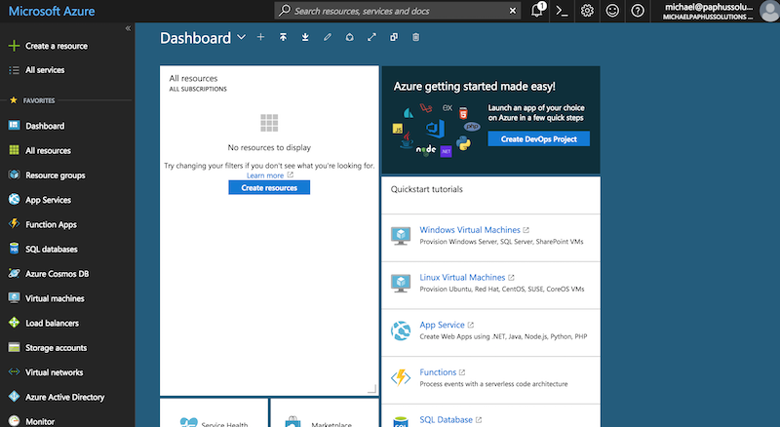
Task: Click the feedback smiley icon
Action: click(x=612, y=11)
